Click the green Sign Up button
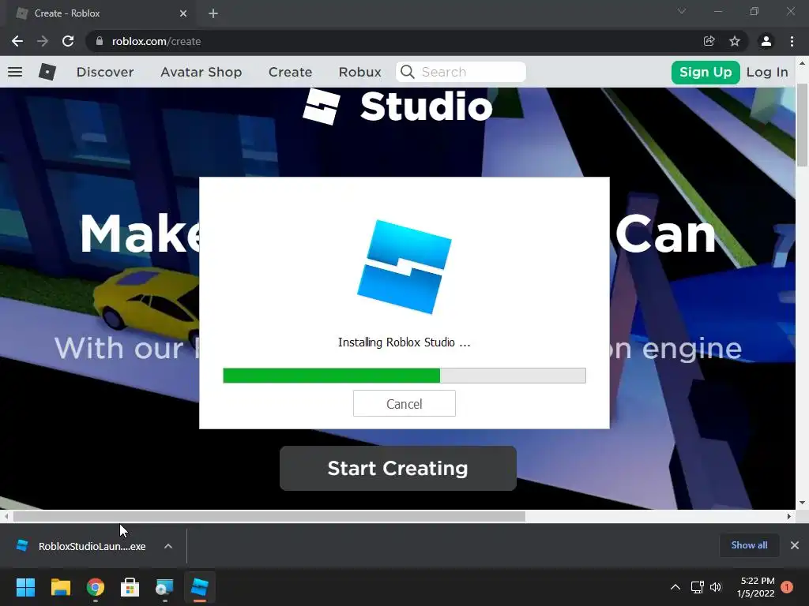 pyautogui.click(x=706, y=72)
